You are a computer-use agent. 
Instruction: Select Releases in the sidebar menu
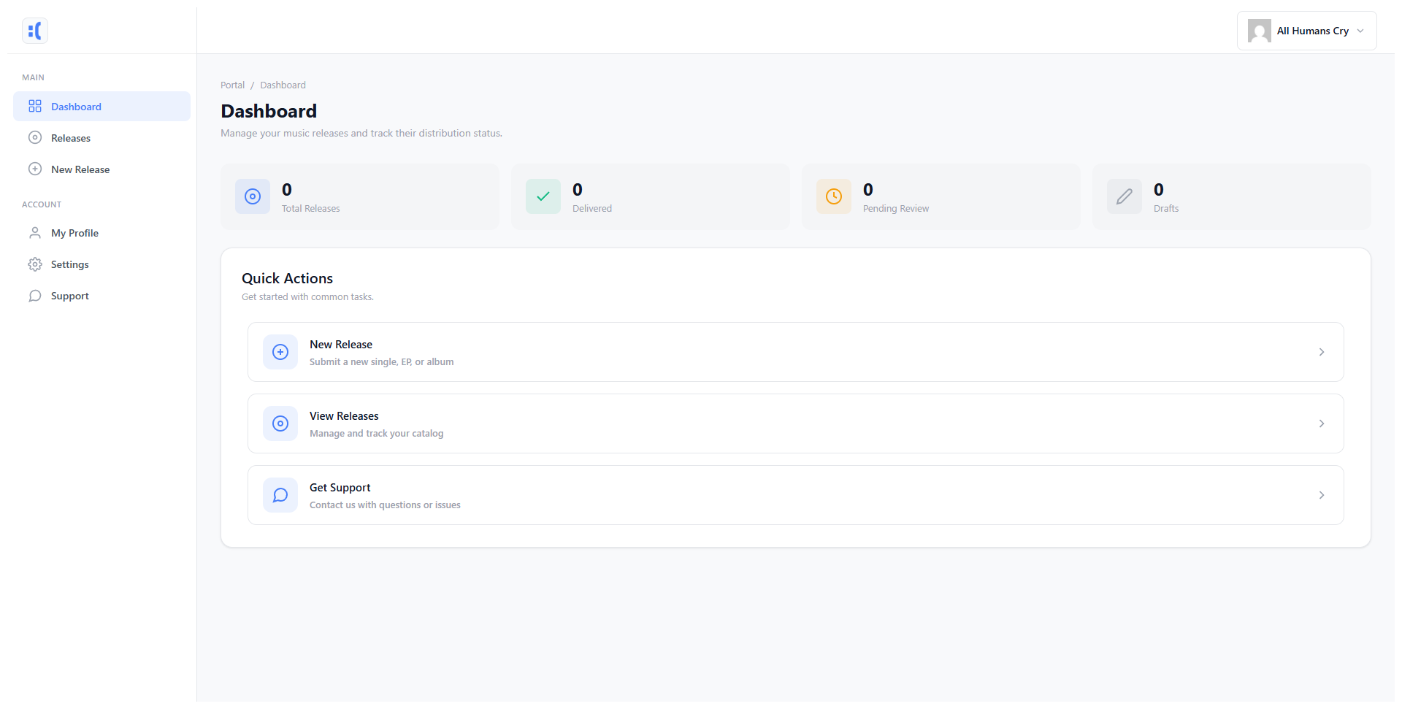tap(71, 137)
